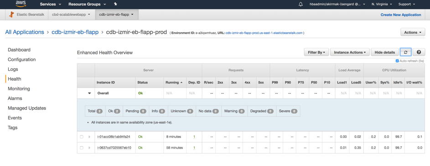The width and height of the screenshot is (430, 166).
Task: Open the Resource Groups menu
Action: pos(88,4)
